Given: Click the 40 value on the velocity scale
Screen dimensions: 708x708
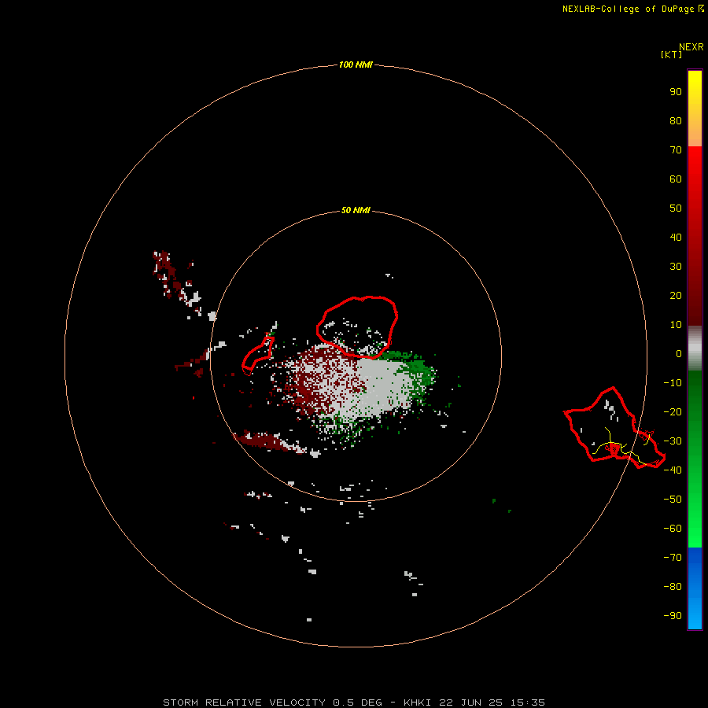Looking at the screenshot, I should click(x=676, y=237).
